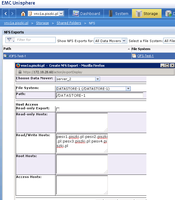175x200 pixels.
Task: Minimize the Create NFS Export window
Action: tap(162, 66)
